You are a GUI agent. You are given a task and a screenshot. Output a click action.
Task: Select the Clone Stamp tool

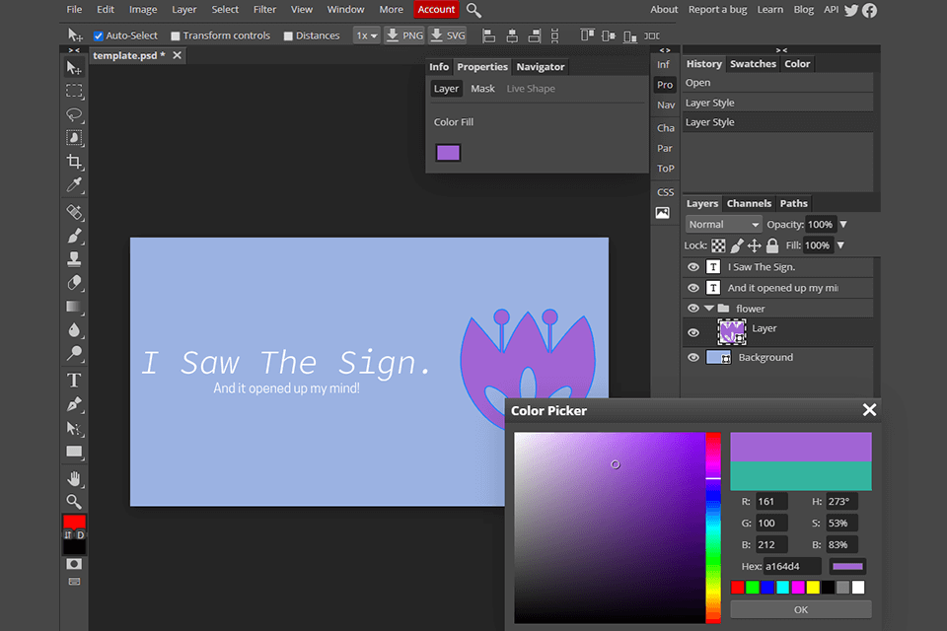pos(74,259)
